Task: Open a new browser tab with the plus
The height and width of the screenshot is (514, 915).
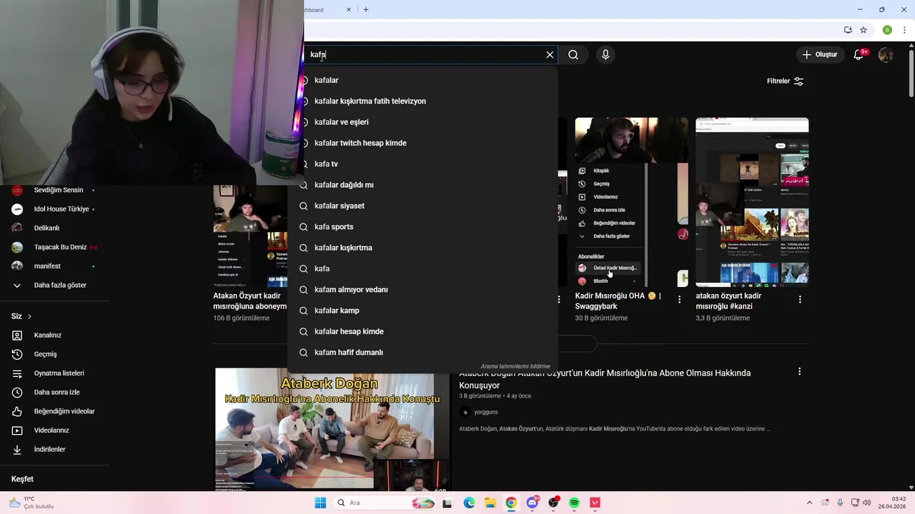Action: point(366,9)
